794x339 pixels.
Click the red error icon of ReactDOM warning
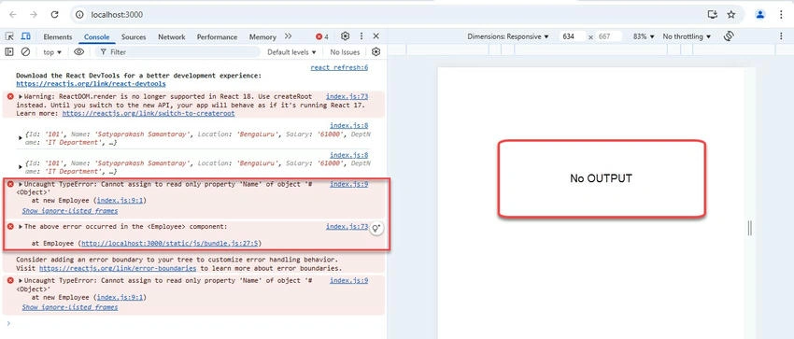coord(10,96)
